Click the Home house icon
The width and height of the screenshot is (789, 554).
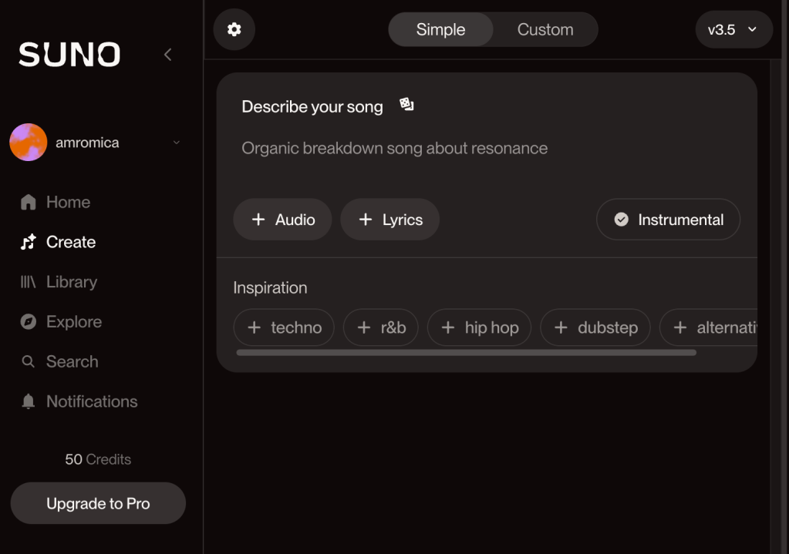point(29,203)
